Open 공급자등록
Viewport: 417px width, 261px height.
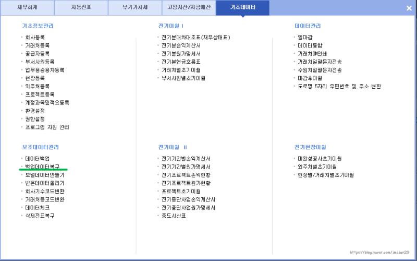(37, 54)
